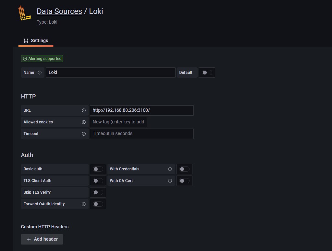Enable the Basic auth toggle
The width and height of the screenshot is (332, 251).
(98, 169)
